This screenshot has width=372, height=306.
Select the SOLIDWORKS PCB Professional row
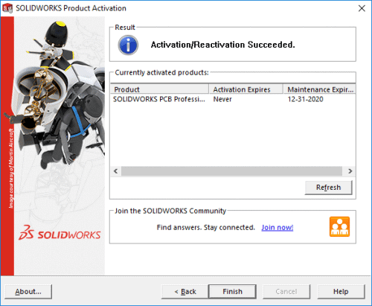point(233,99)
